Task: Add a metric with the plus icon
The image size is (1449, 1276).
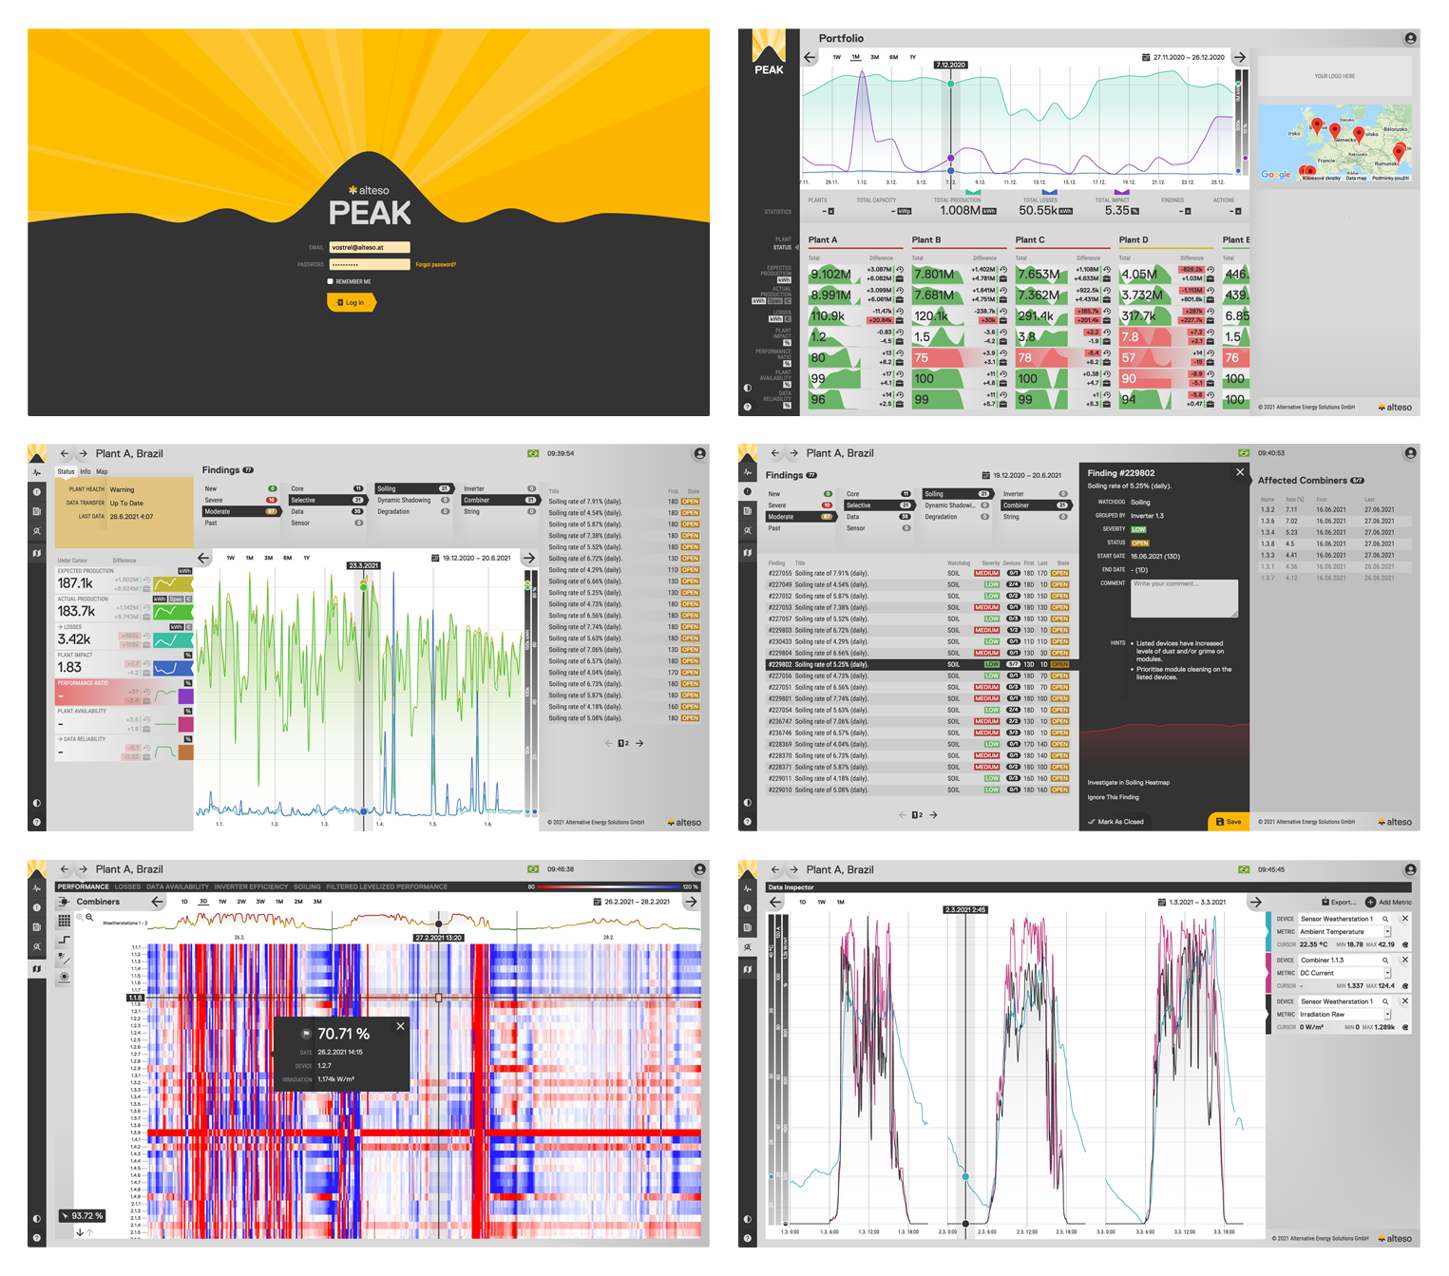Action: 1370,902
